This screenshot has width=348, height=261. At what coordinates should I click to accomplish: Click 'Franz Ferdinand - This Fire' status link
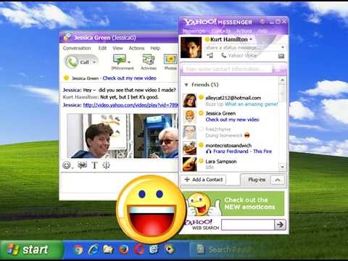click(242, 152)
